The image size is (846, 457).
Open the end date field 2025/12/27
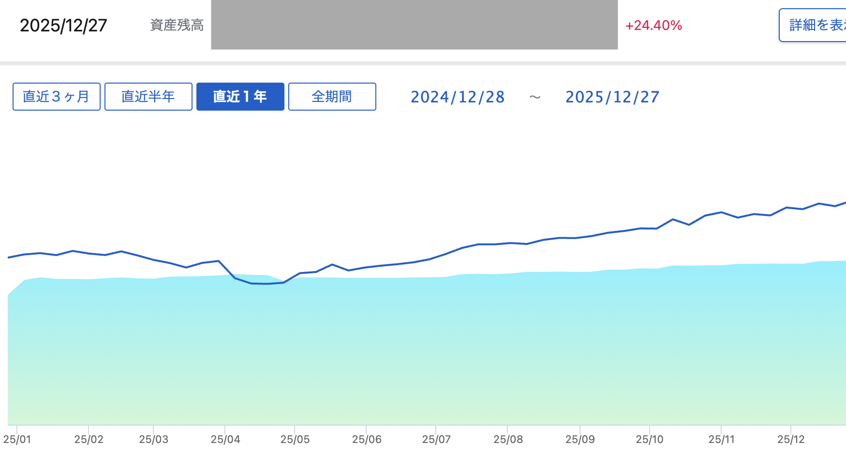coord(612,97)
